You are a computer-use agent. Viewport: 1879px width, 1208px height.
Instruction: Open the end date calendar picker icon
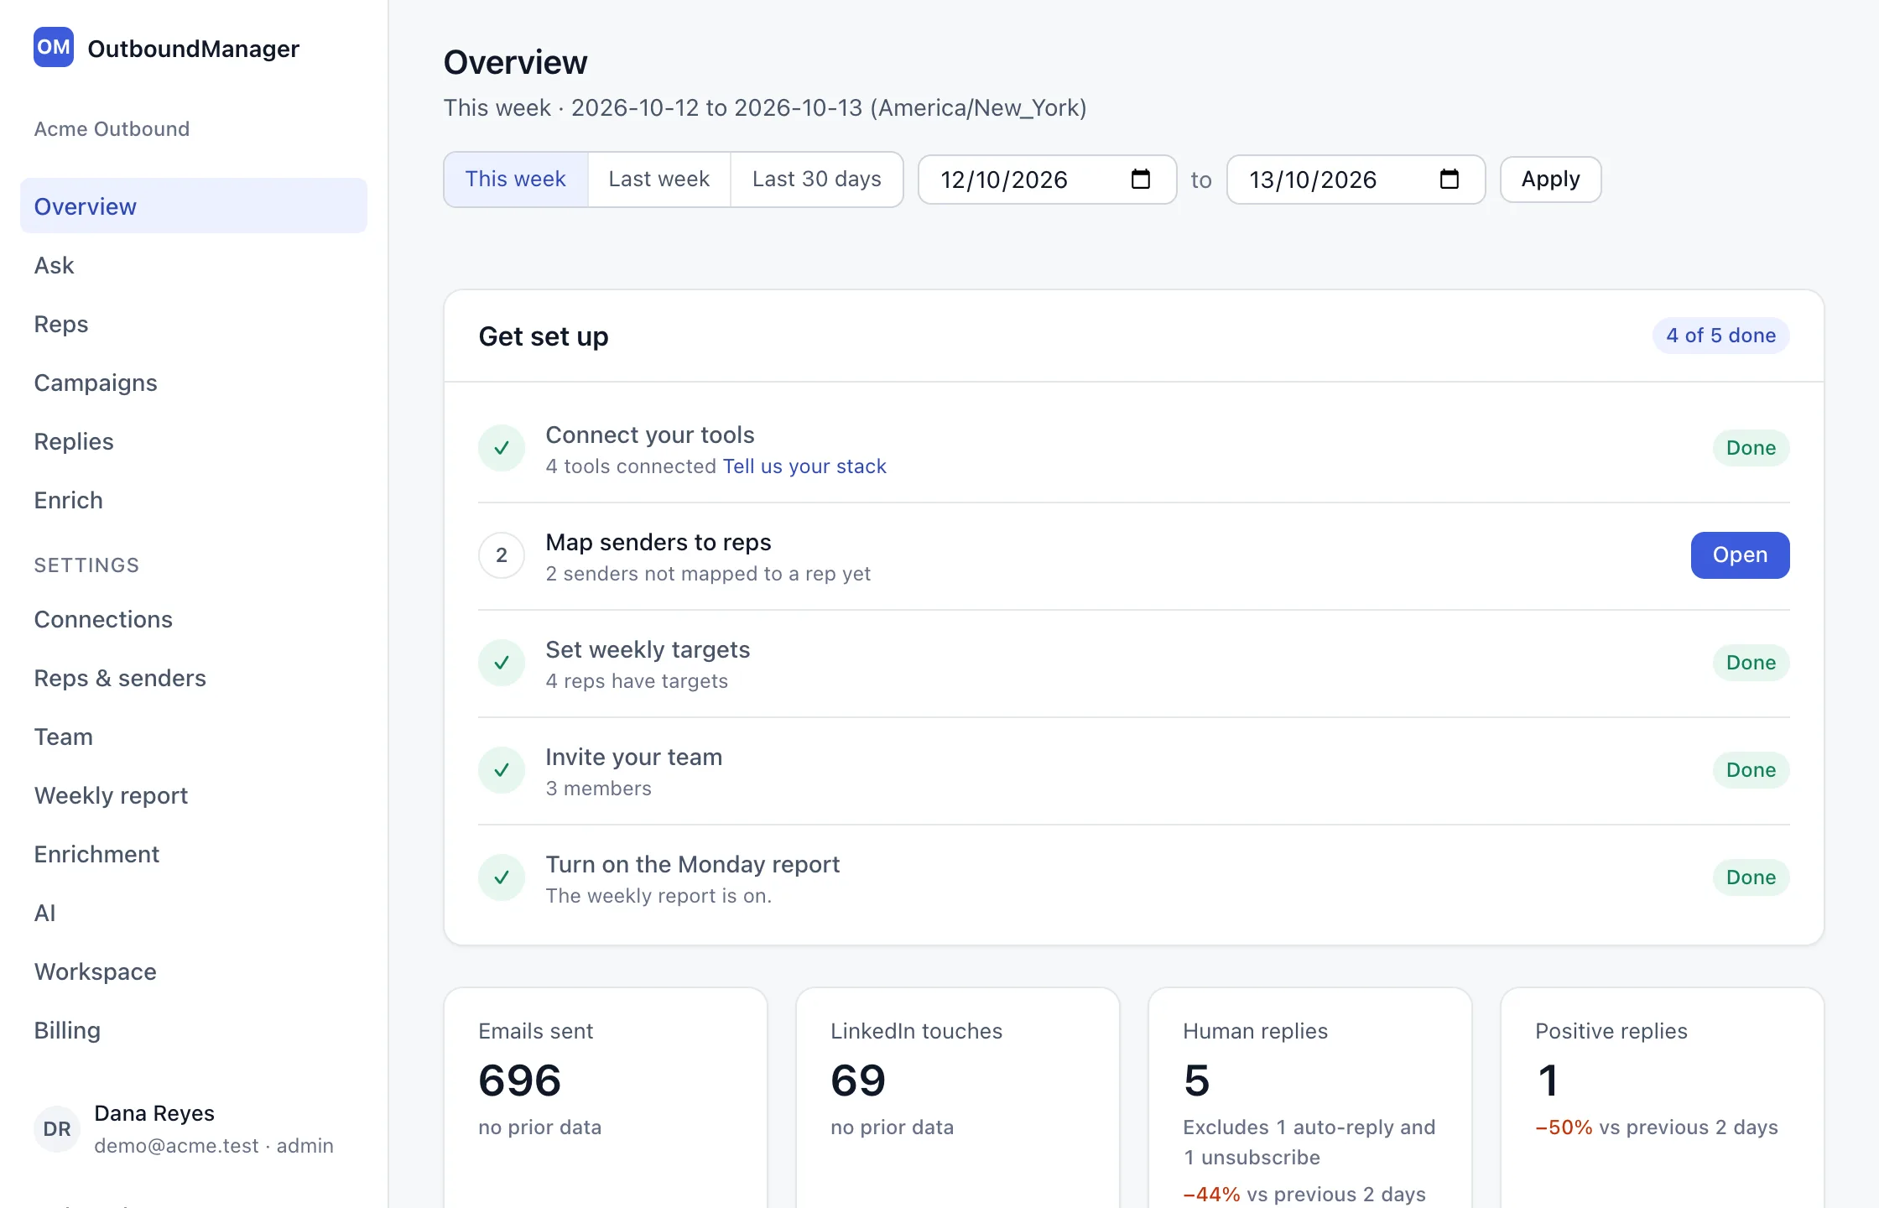[1449, 179]
